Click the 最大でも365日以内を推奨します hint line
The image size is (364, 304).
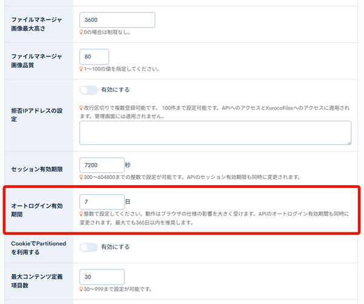(154, 223)
